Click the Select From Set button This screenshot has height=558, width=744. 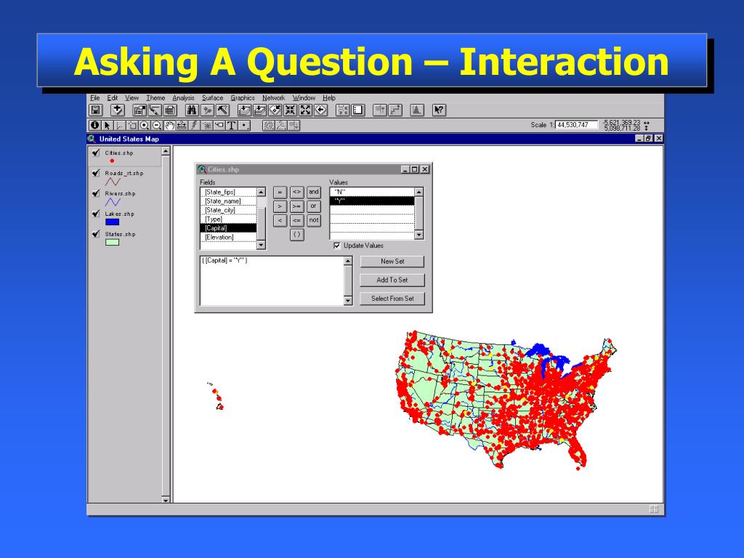coord(392,299)
